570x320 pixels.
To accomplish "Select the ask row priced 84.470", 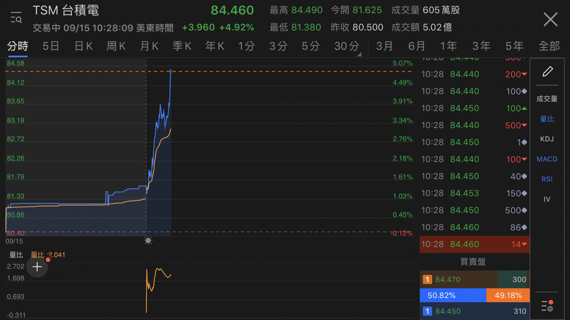I will click(x=475, y=279).
